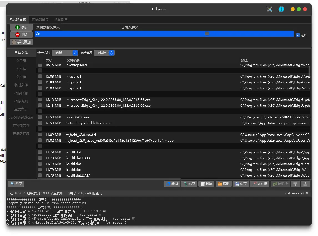318x236 pixels.
Task: Switch to the 排除的目录 tab
Action: (40, 19)
